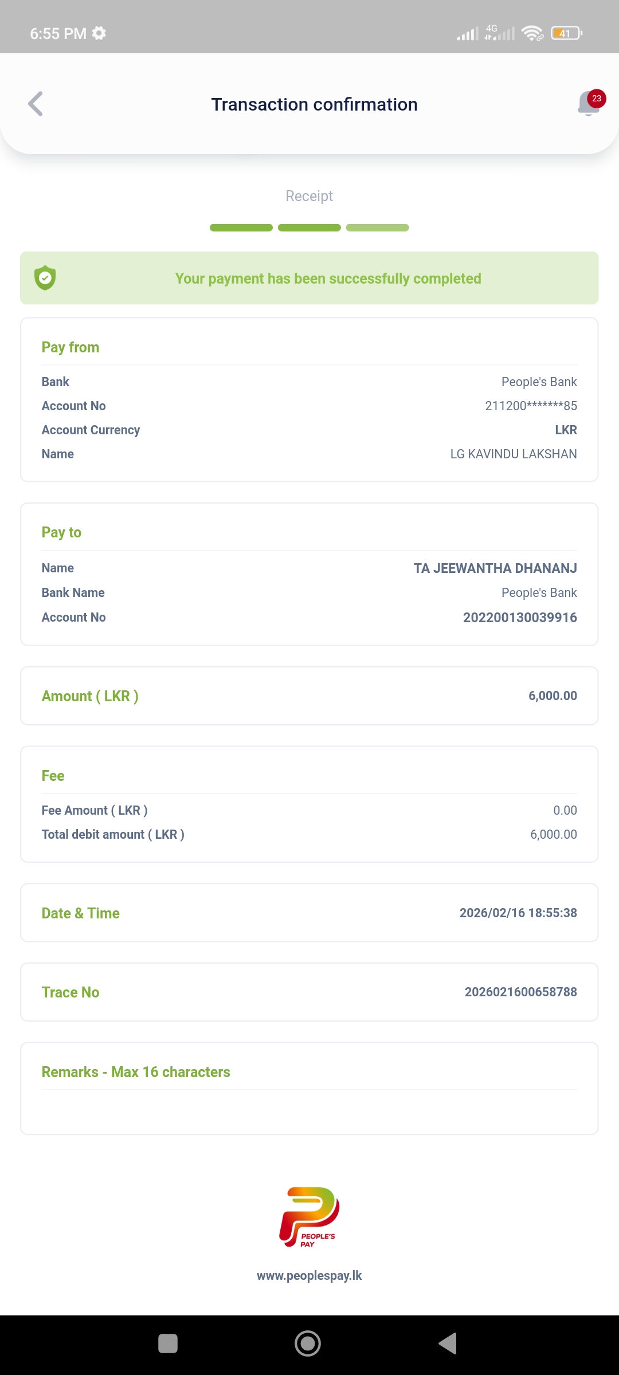Tap the battery indicator in status bar
Screen dimensions: 619x1375
tap(566, 33)
